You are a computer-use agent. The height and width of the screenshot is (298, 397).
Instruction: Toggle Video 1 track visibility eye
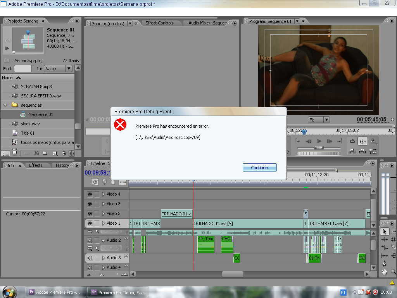(x=90, y=223)
